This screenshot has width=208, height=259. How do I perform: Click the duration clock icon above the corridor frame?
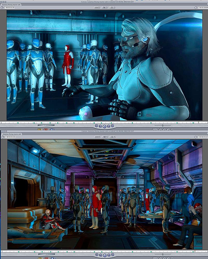[3, 137]
